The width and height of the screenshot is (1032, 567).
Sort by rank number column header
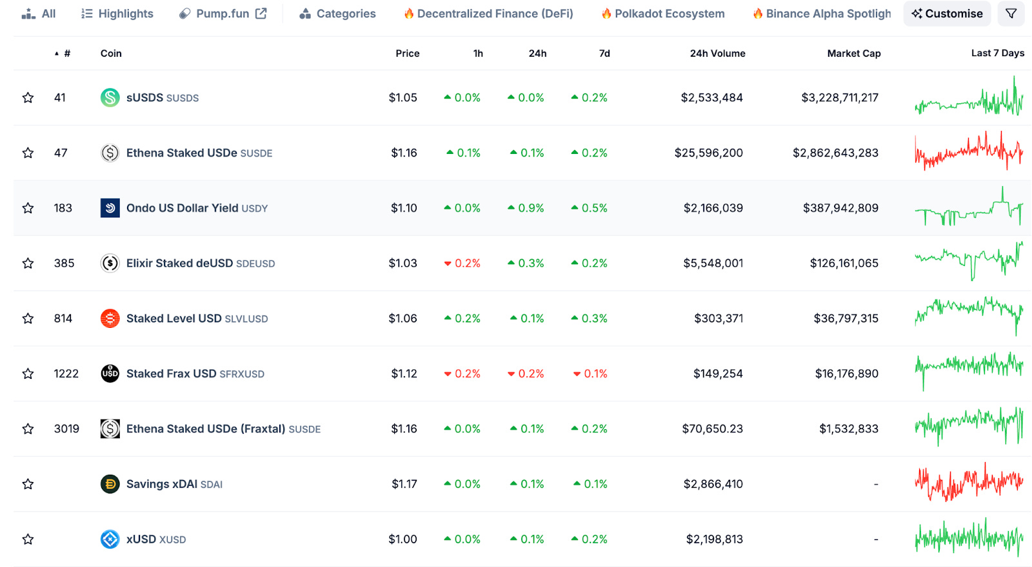click(63, 53)
